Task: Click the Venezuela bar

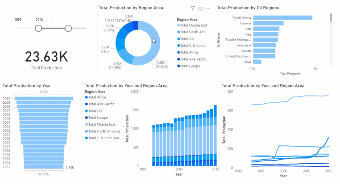Action: coord(265,45)
